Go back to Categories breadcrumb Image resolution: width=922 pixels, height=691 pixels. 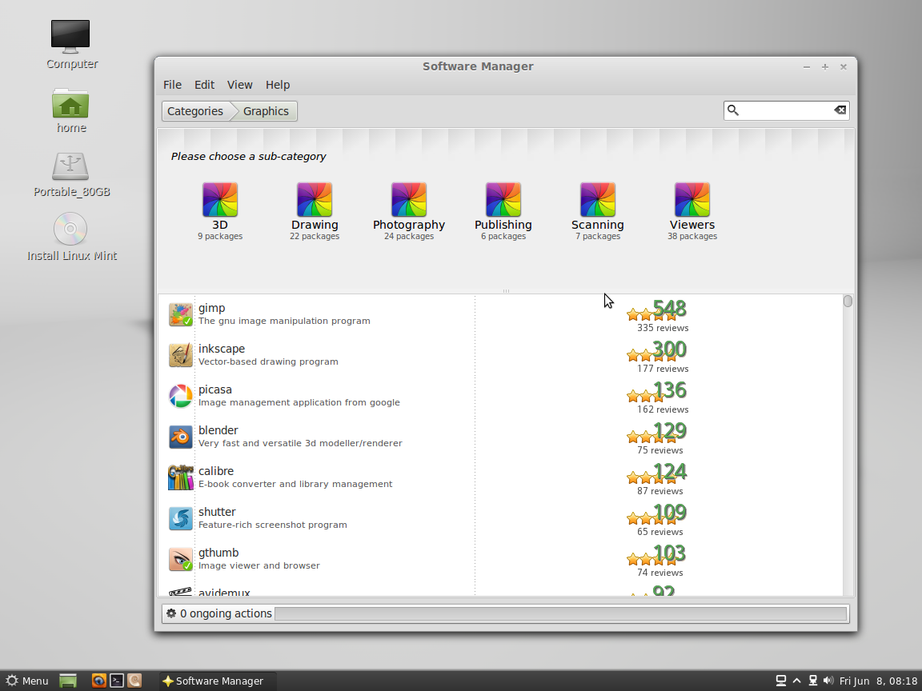tap(195, 111)
